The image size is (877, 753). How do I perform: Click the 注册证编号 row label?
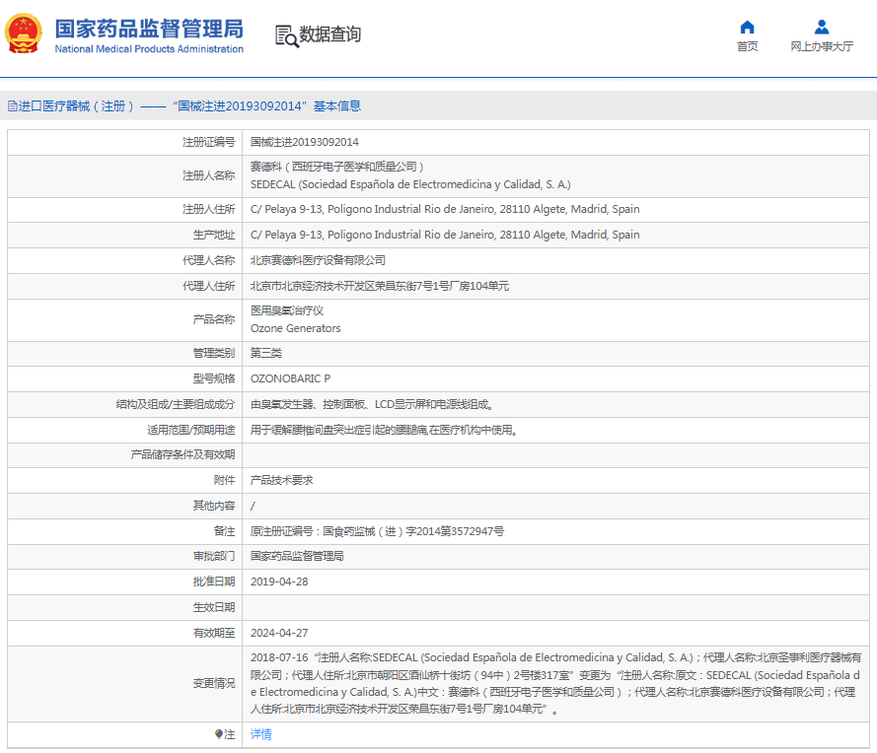pos(208,142)
